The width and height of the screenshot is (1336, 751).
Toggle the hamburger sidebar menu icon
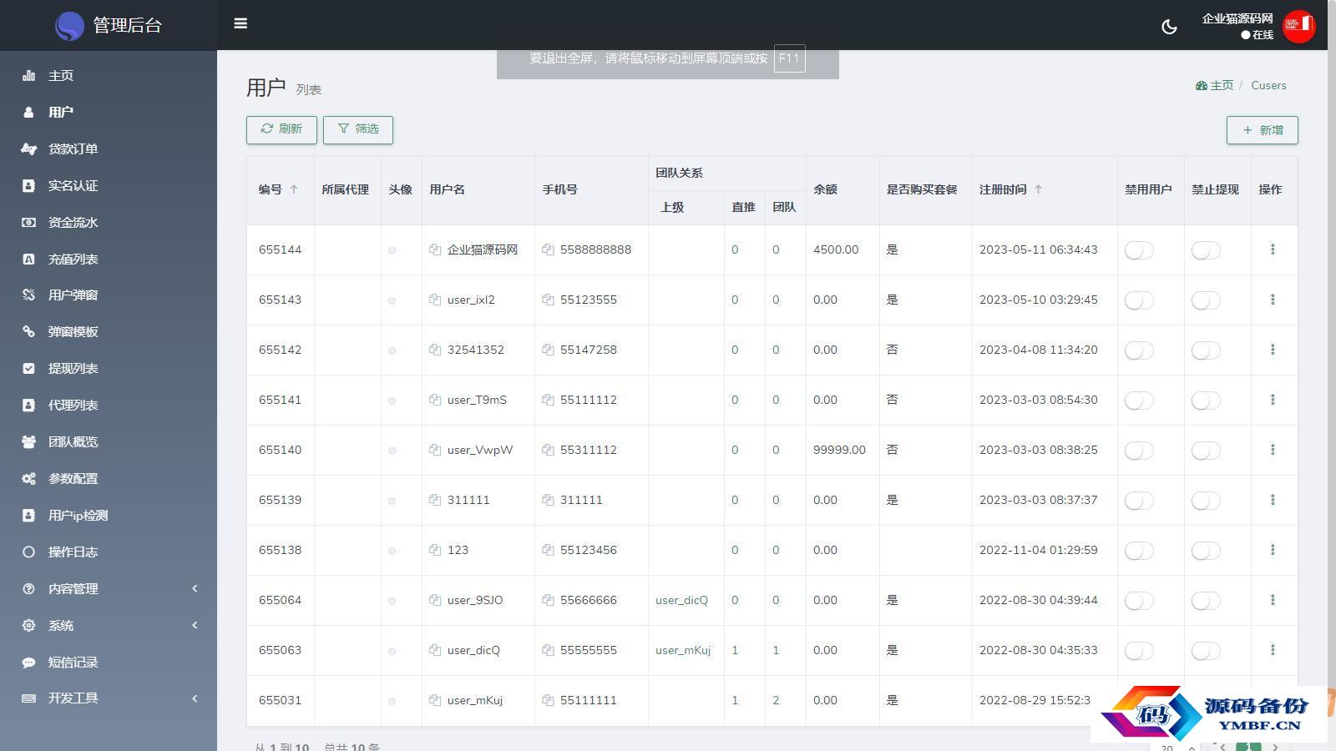[240, 23]
